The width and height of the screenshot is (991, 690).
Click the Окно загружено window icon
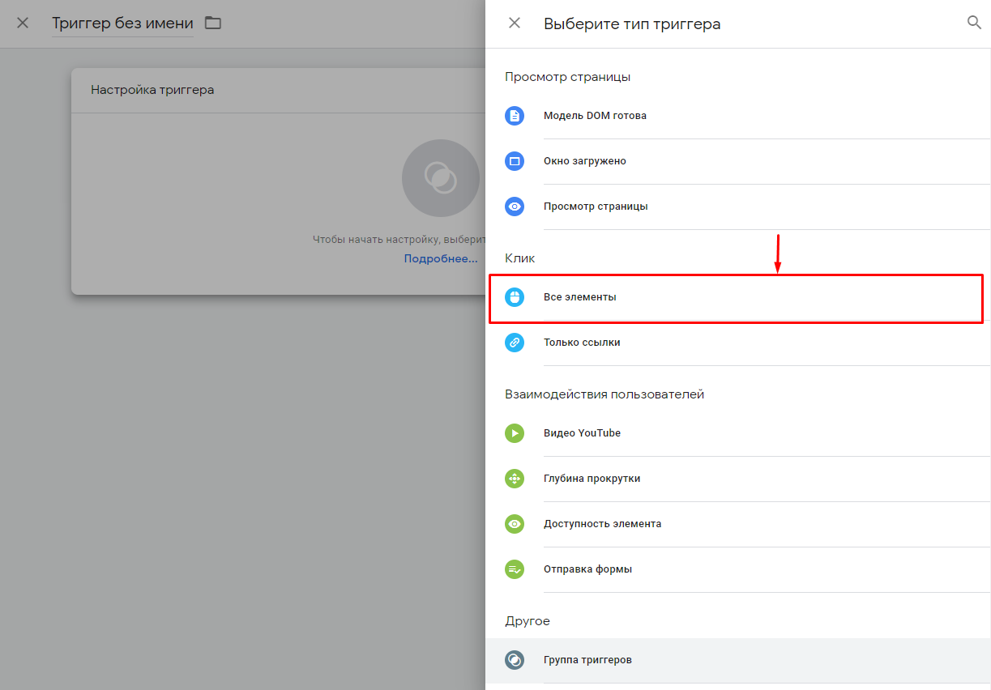click(515, 161)
